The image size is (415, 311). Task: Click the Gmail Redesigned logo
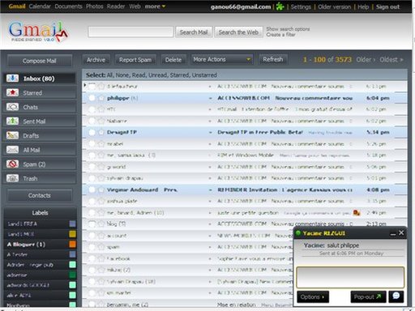click(38, 32)
